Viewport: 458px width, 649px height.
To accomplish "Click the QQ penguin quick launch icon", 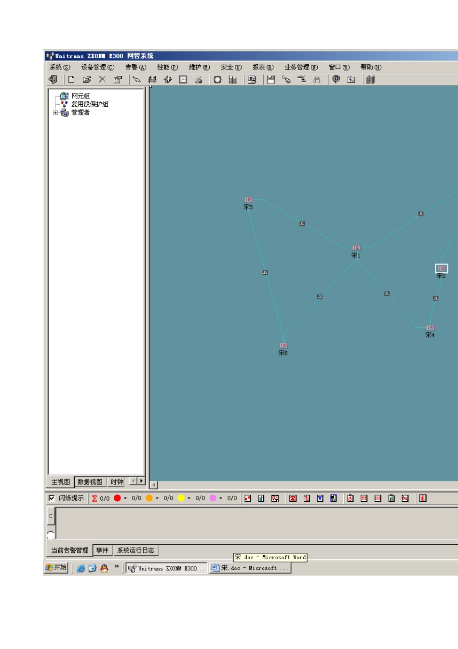I will tap(104, 568).
